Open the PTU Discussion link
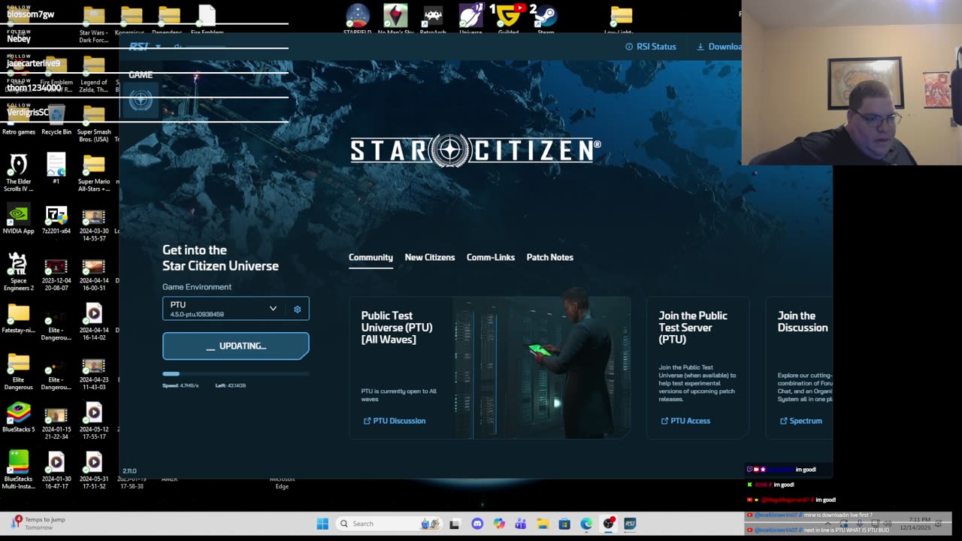The image size is (962, 541). pyautogui.click(x=395, y=421)
